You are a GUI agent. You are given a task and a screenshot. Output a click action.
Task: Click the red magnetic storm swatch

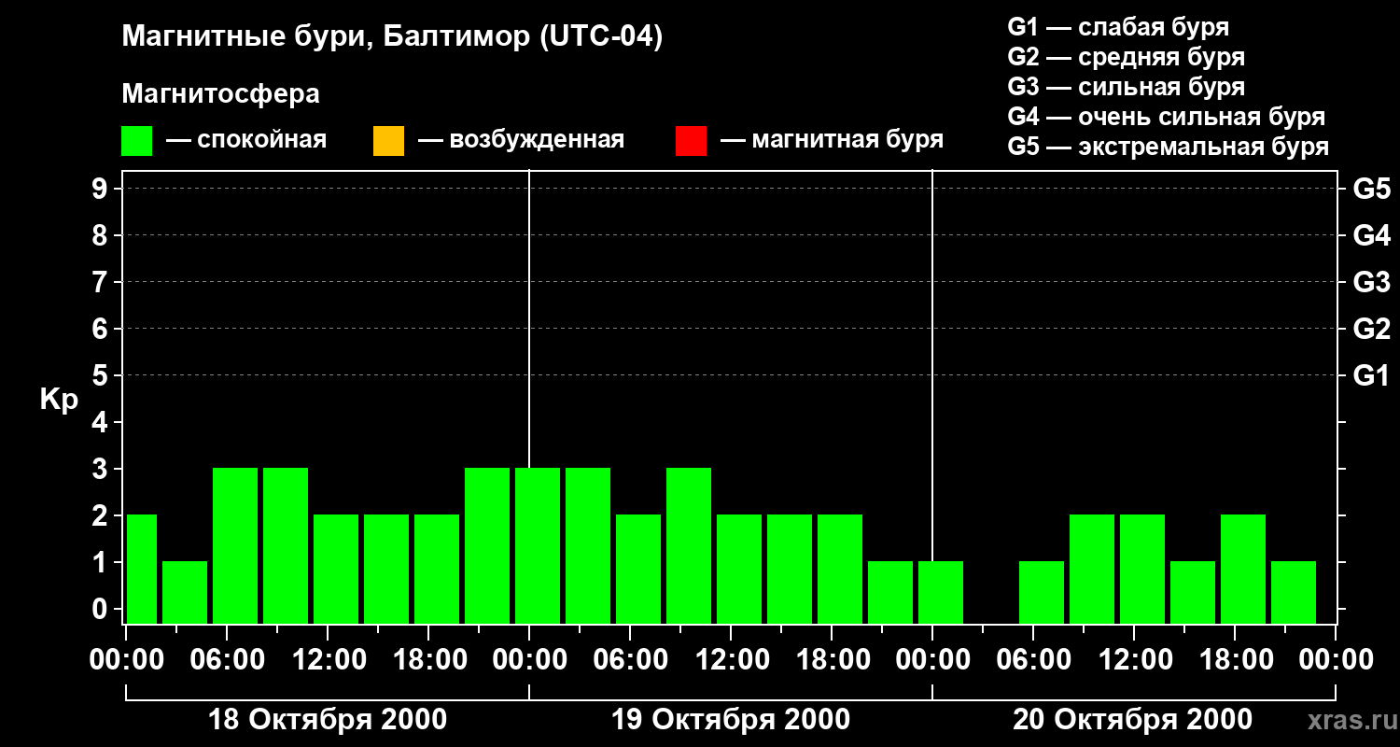point(691,141)
